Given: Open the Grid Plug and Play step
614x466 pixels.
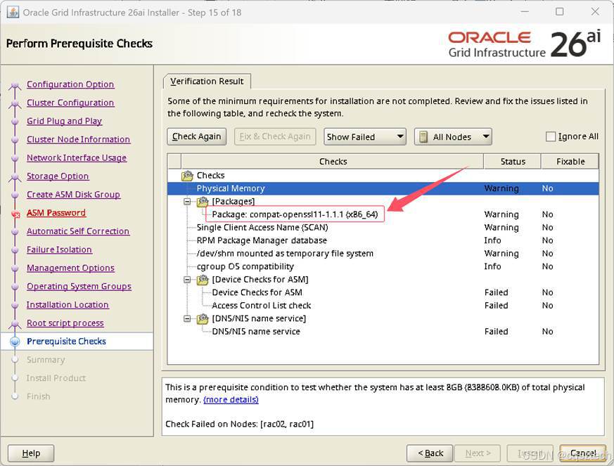Looking at the screenshot, I should (64, 122).
